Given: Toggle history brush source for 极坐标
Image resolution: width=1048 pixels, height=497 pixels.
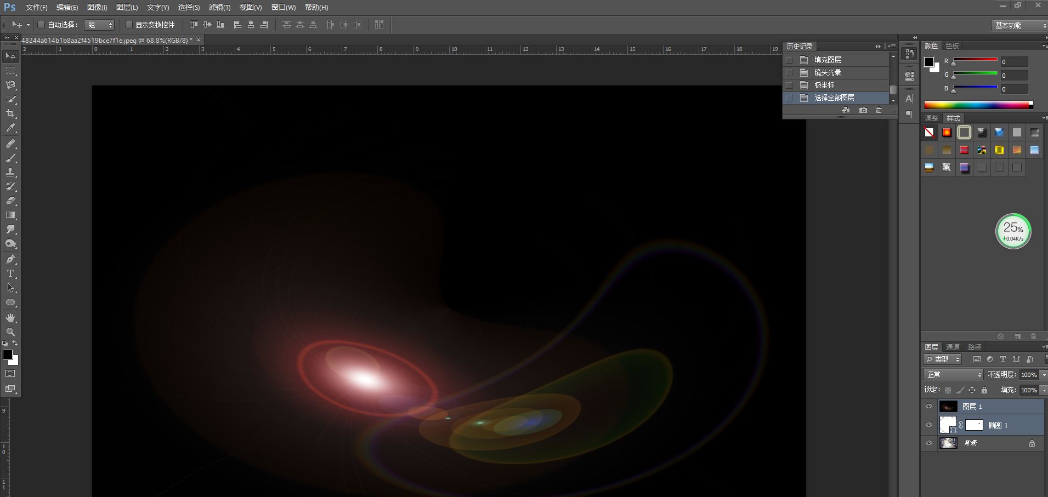Looking at the screenshot, I should [789, 85].
